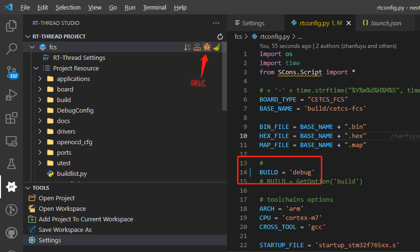Screen dimensions: 420x252
Task: Expand the DebugConfig folder
Action: [40, 111]
